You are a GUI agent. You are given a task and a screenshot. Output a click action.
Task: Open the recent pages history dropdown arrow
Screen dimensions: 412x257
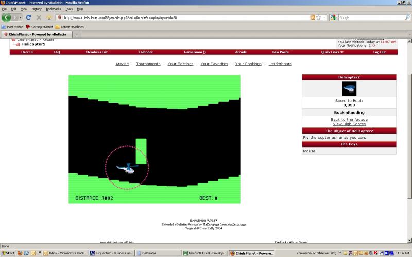(x=21, y=17)
